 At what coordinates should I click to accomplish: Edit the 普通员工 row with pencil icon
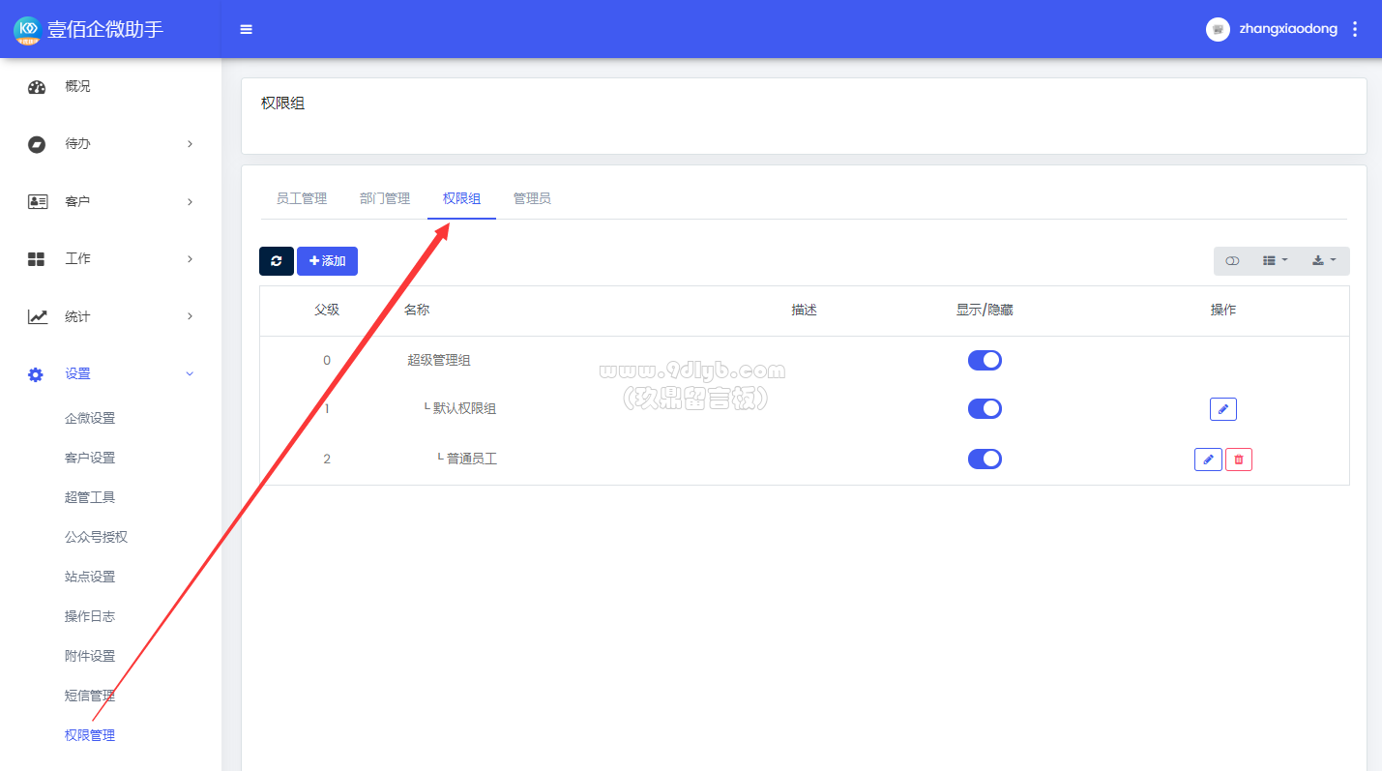(x=1208, y=460)
